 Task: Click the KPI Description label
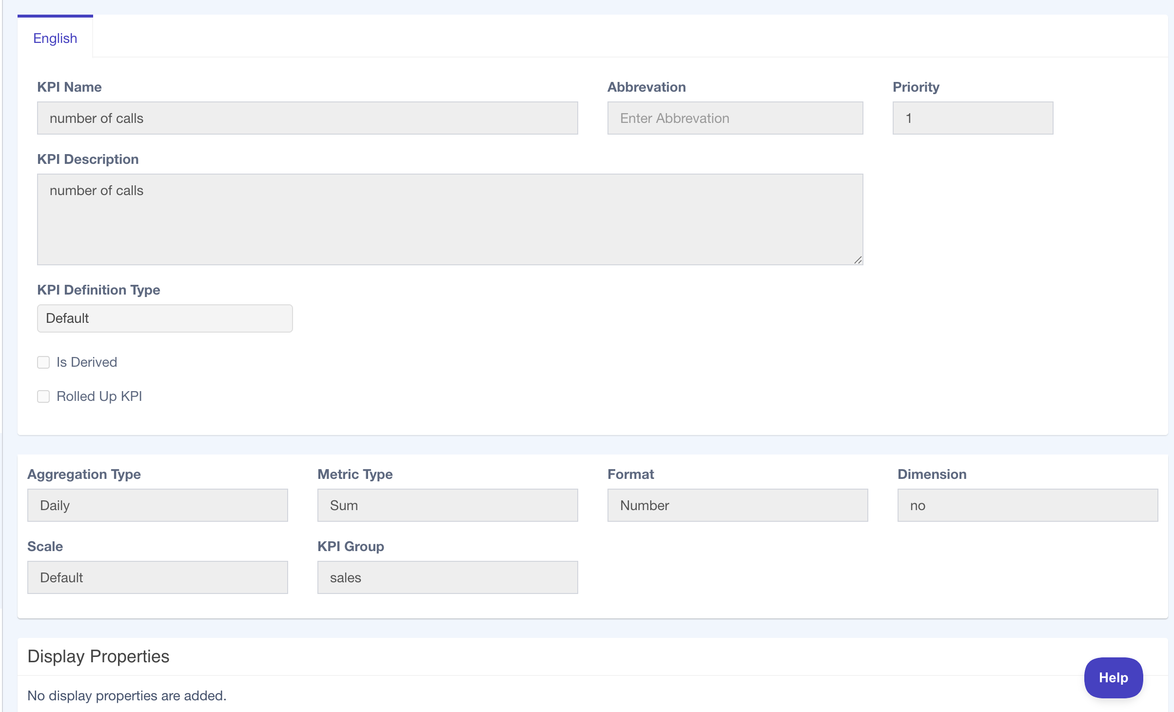click(88, 159)
